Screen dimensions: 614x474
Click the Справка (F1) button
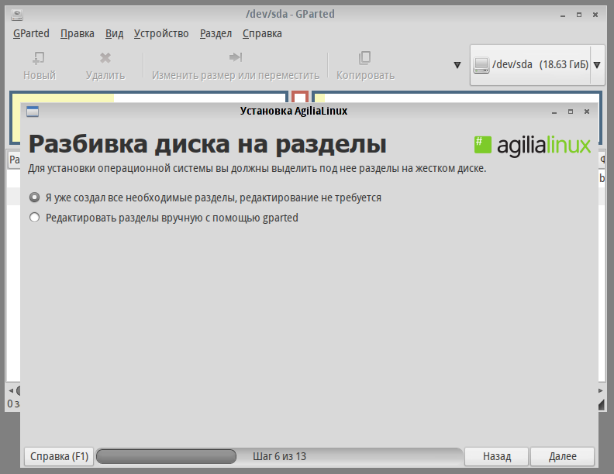pyautogui.click(x=59, y=456)
